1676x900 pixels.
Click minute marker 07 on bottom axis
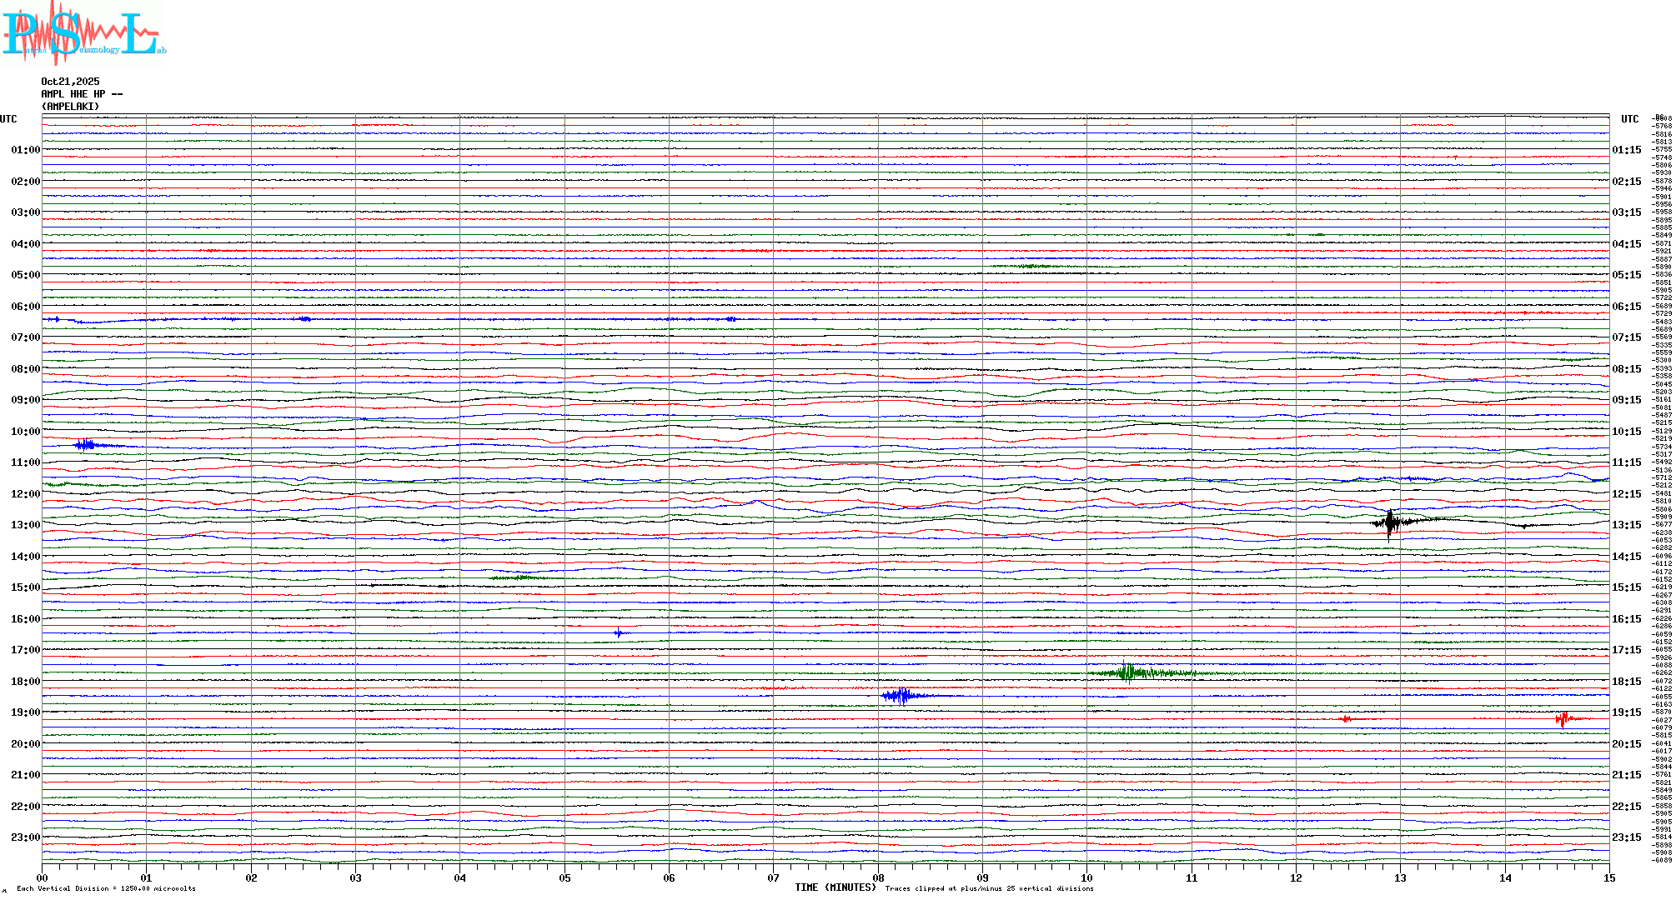tap(773, 878)
